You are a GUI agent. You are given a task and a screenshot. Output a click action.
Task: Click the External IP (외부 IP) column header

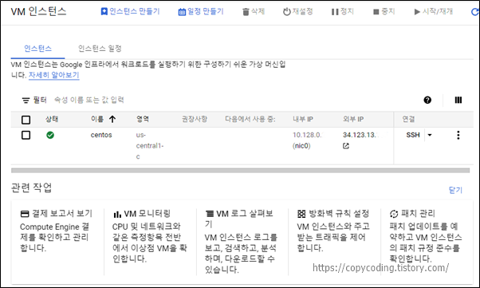353,119
